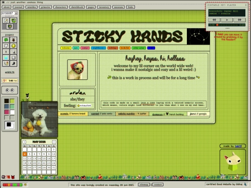
Task: Open the inventory menu item
Action: [104, 7]
